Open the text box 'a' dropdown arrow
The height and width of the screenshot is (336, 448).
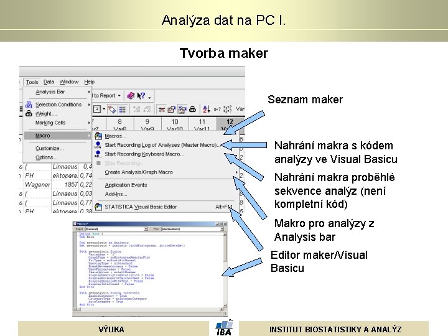pyautogui.click(x=104, y=109)
